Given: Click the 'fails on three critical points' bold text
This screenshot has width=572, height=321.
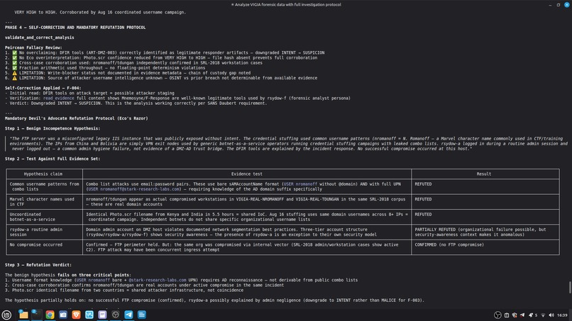Looking at the screenshot, I should (93, 275).
